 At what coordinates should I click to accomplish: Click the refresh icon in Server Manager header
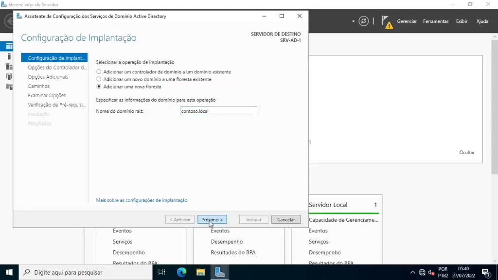pyautogui.click(x=364, y=21)
